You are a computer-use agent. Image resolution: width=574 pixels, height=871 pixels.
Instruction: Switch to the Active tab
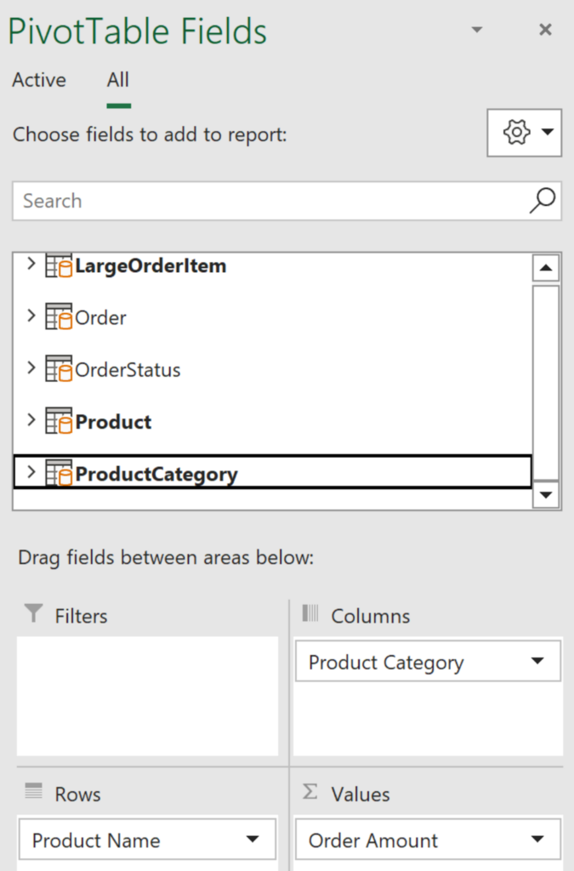click(x=39, y=80)
